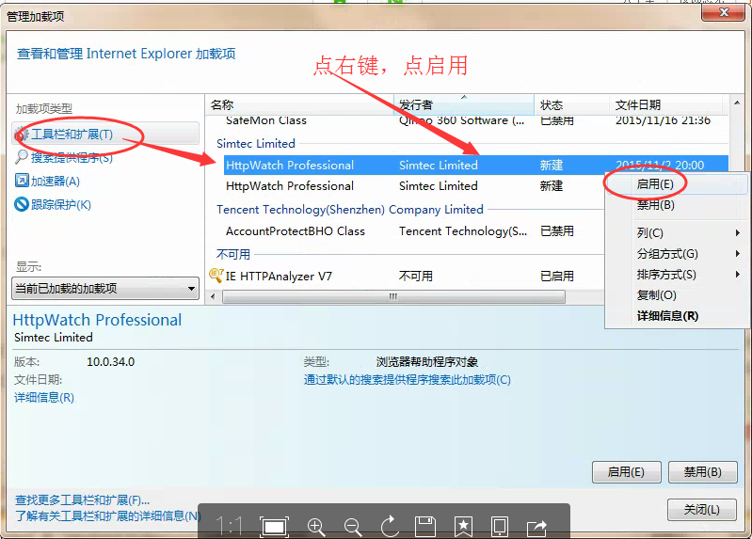Select 跟踪保护(K) in the add-on types
Viewport: 752px width, 539px height.
[x=60, y=205]
